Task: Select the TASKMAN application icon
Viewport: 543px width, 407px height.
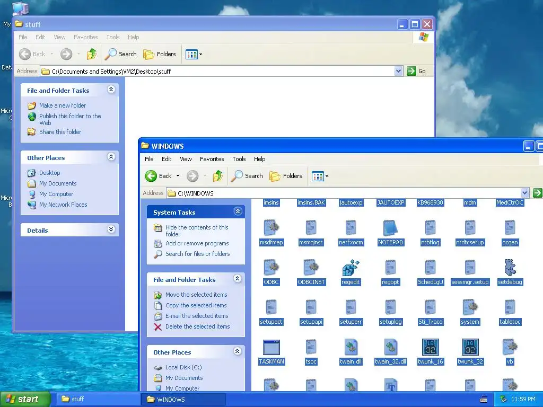Action: pos(271,347)
